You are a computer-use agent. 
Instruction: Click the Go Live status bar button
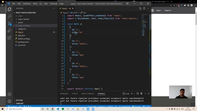coord(136,107)
